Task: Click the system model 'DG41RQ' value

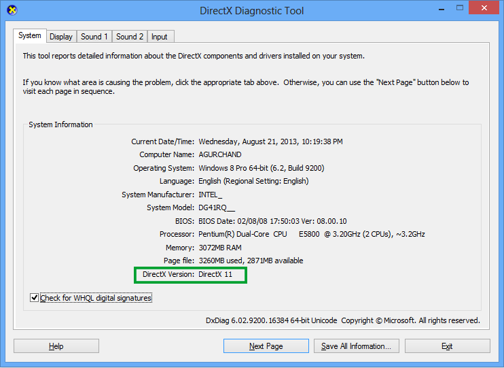Action: click(217, 207)
